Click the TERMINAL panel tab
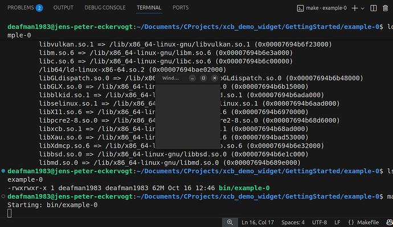 pyautogui.click(x=149, y=8)
